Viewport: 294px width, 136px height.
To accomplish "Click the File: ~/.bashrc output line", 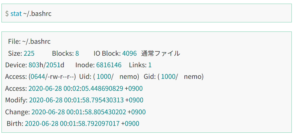I will [29, 42].
